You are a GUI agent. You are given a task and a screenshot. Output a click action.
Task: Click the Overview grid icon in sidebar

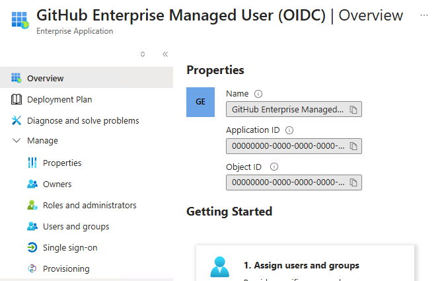click(17, 78)
